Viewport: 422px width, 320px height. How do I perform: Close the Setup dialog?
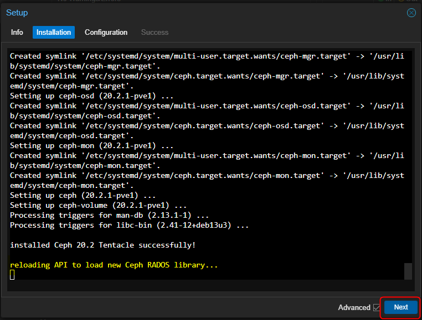pos(411,13)
